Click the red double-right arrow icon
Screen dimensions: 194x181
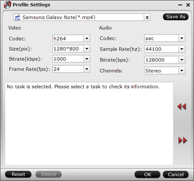[182, 140]
